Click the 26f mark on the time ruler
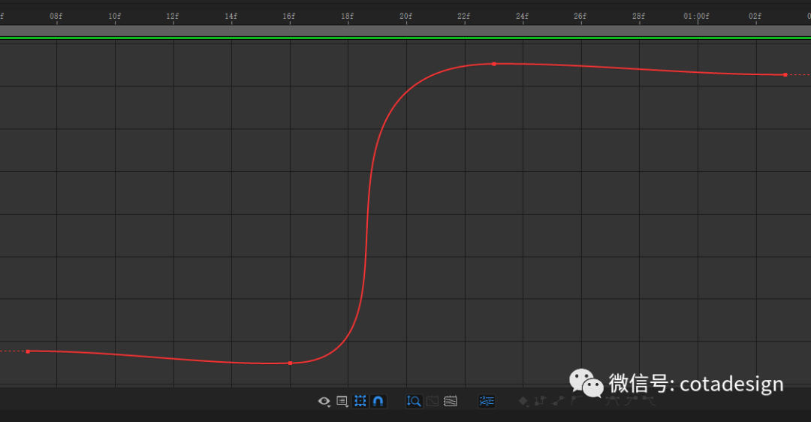Viewport: 811px width, 422px height. 580,16
